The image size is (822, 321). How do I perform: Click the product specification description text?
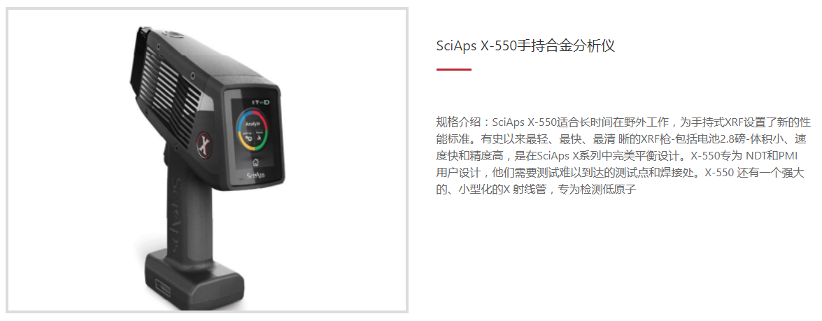(x=623, y=156)
